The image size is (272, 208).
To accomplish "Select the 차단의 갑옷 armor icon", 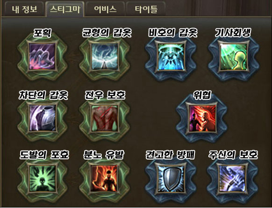I will click(x=42, y=118).
